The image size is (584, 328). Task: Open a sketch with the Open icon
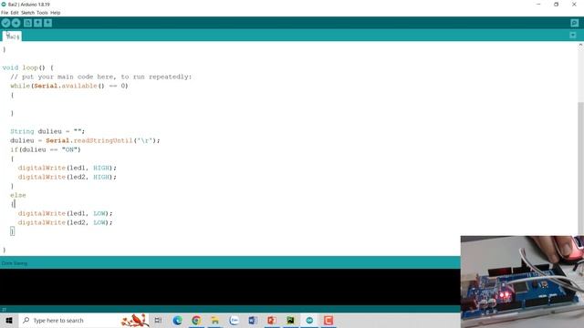coord(37,23)
